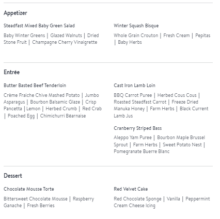Click Peppermint Cream Cheese Icing text
This screenshot has width=220, height=219.
[162, 202]
